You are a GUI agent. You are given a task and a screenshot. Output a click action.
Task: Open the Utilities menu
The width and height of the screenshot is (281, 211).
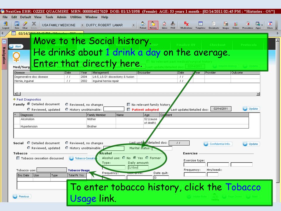[76, 17]
